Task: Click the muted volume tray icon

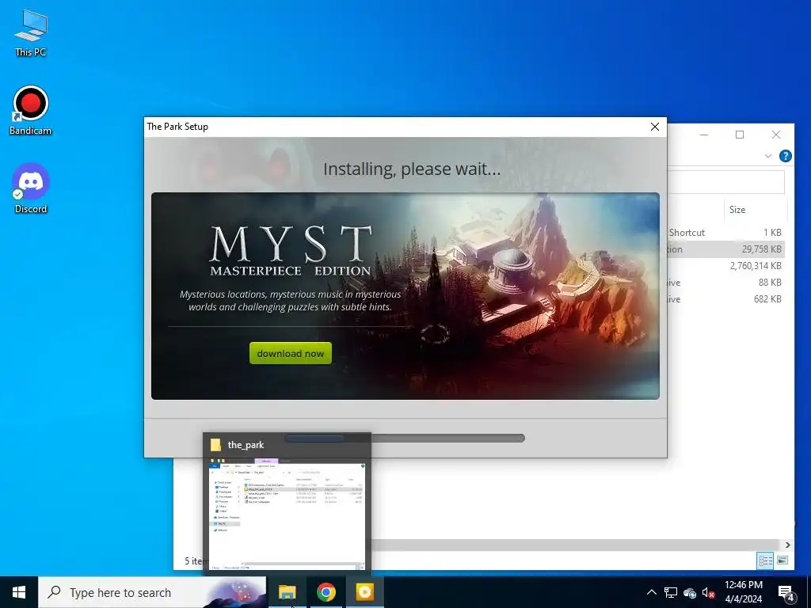Action: point(708,592)
